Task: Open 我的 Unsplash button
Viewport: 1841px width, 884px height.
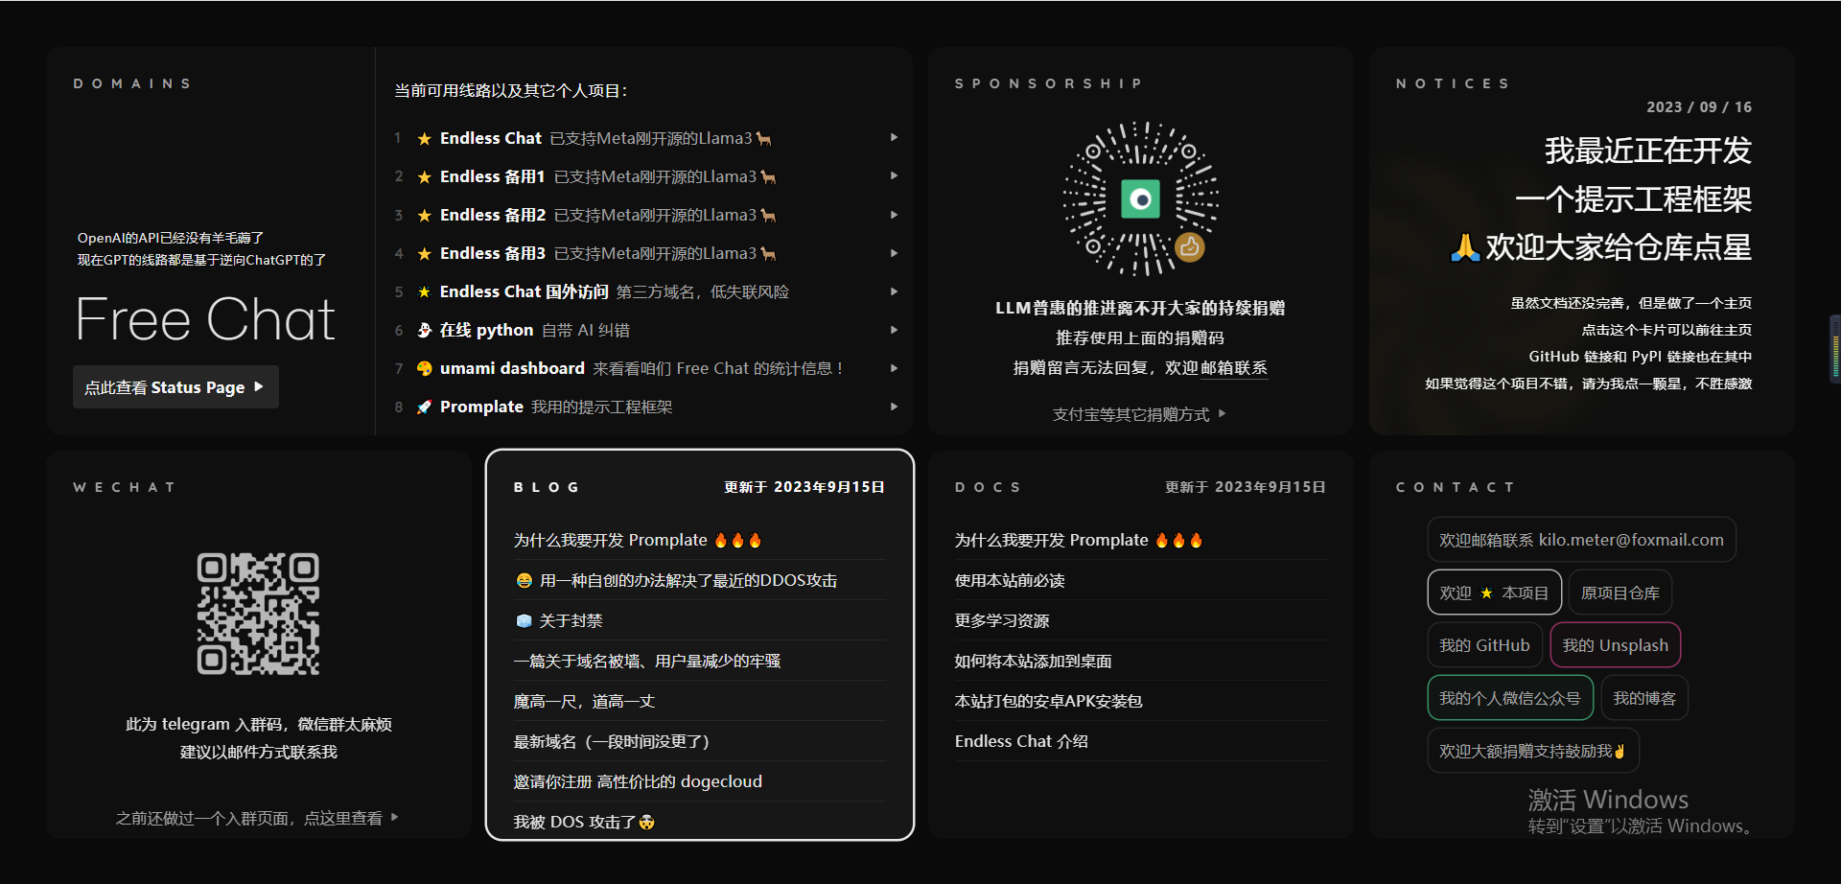Action: (1616, 645)
